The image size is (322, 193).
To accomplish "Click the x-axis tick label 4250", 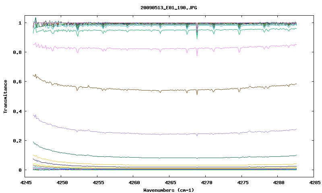I will (x=62, y=183).
